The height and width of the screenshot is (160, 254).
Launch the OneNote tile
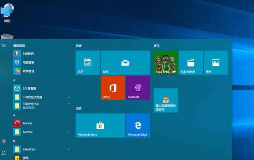coord(138,88)
